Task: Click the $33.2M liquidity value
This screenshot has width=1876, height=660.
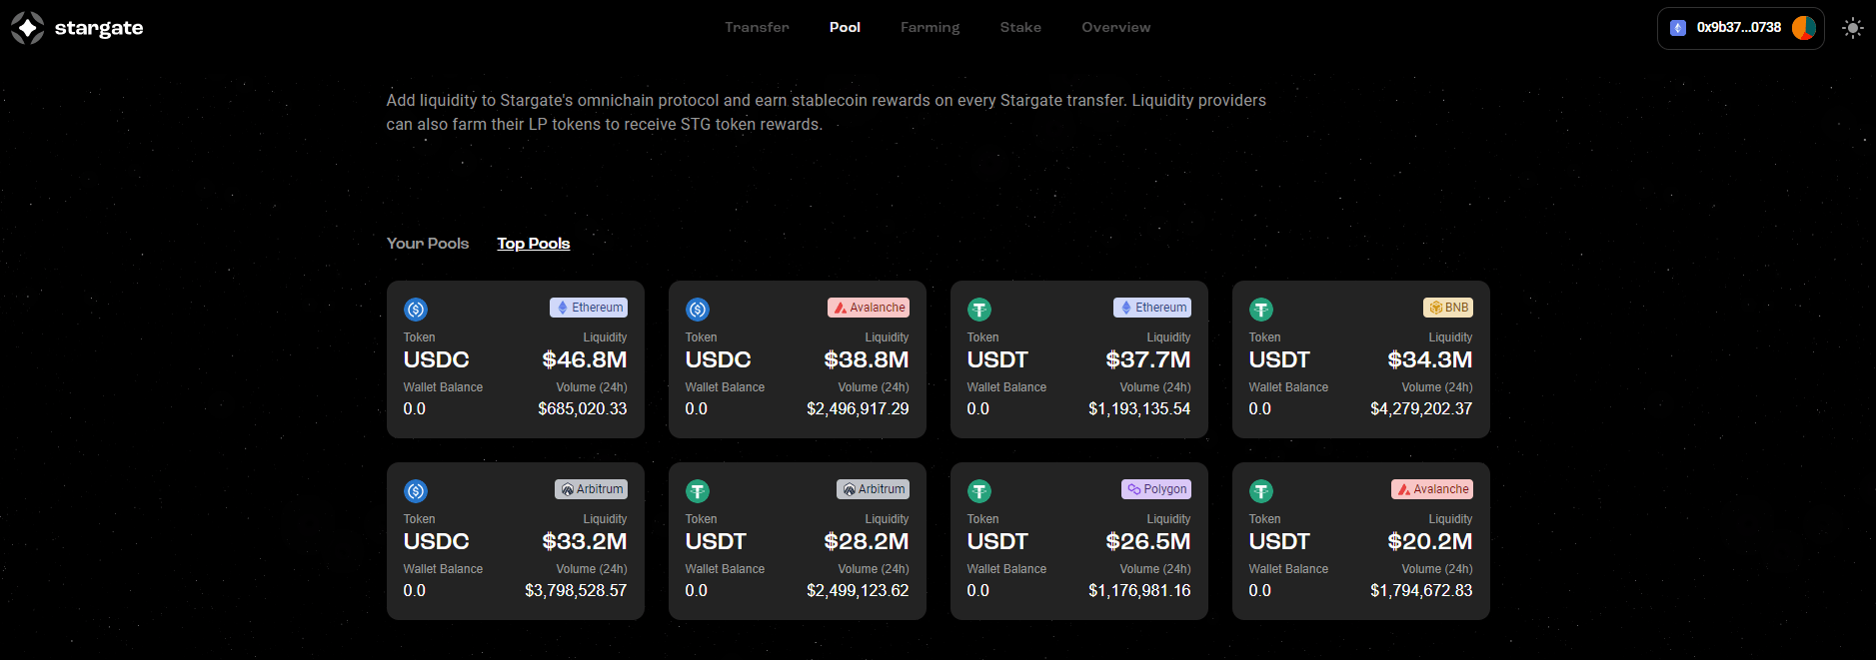Action: coord(585,541)
